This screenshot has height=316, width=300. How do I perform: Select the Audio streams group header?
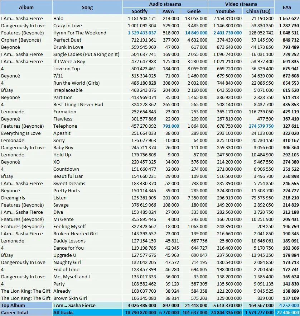165,4
